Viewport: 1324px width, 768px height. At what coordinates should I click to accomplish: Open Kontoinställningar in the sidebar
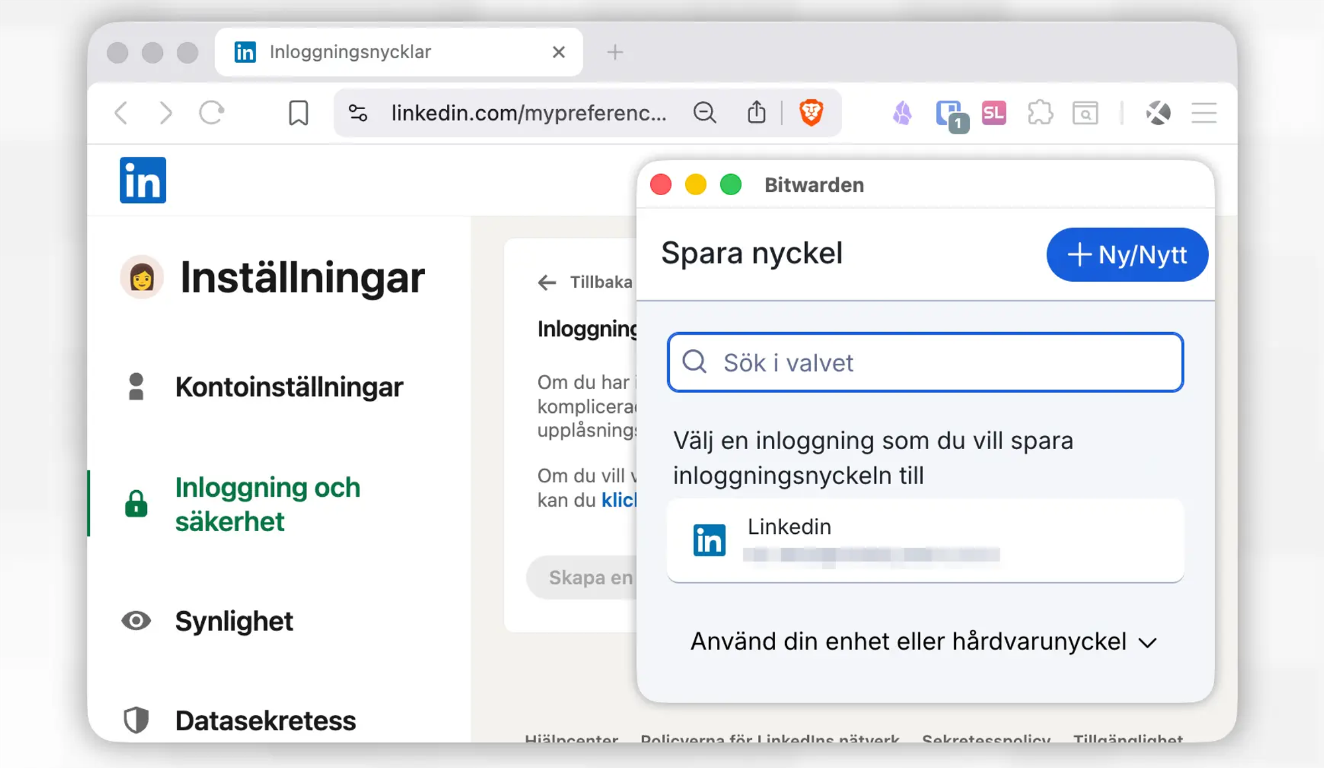(289, 387)
